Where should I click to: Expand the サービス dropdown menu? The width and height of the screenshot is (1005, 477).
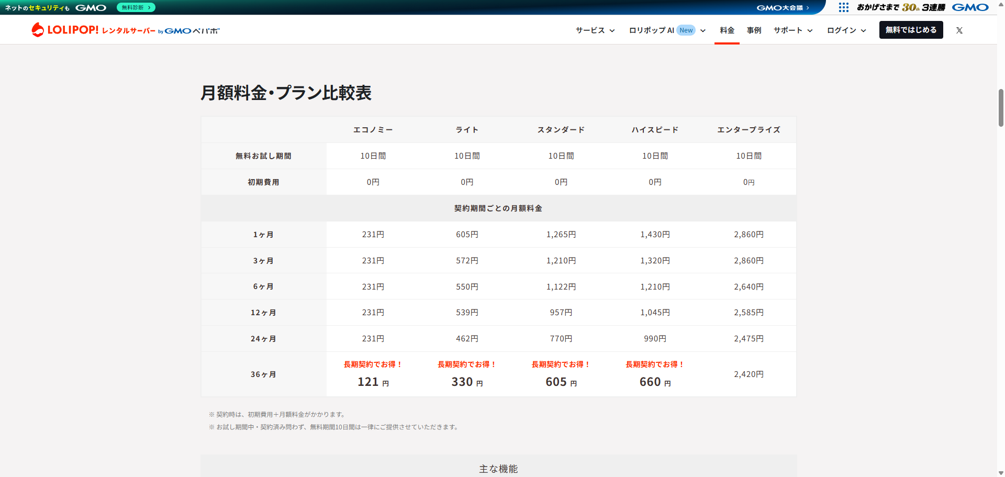595,30
